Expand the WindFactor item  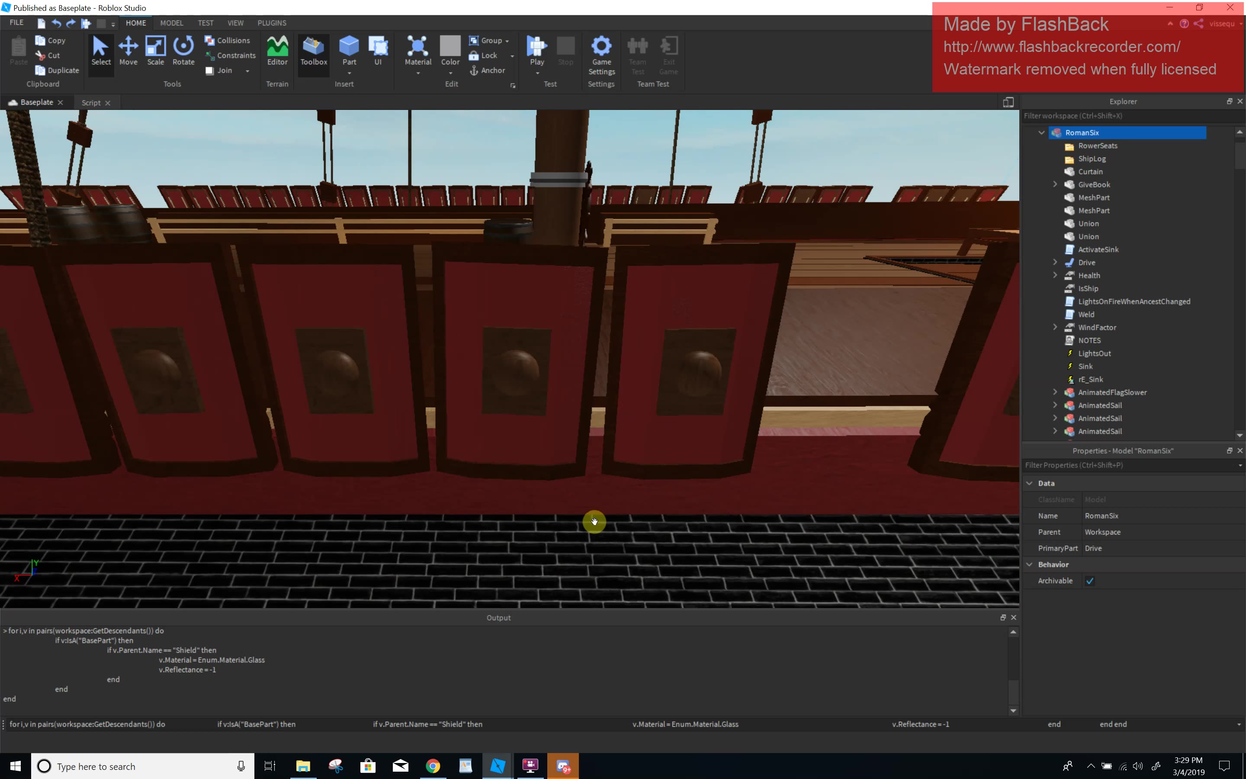1054,327
